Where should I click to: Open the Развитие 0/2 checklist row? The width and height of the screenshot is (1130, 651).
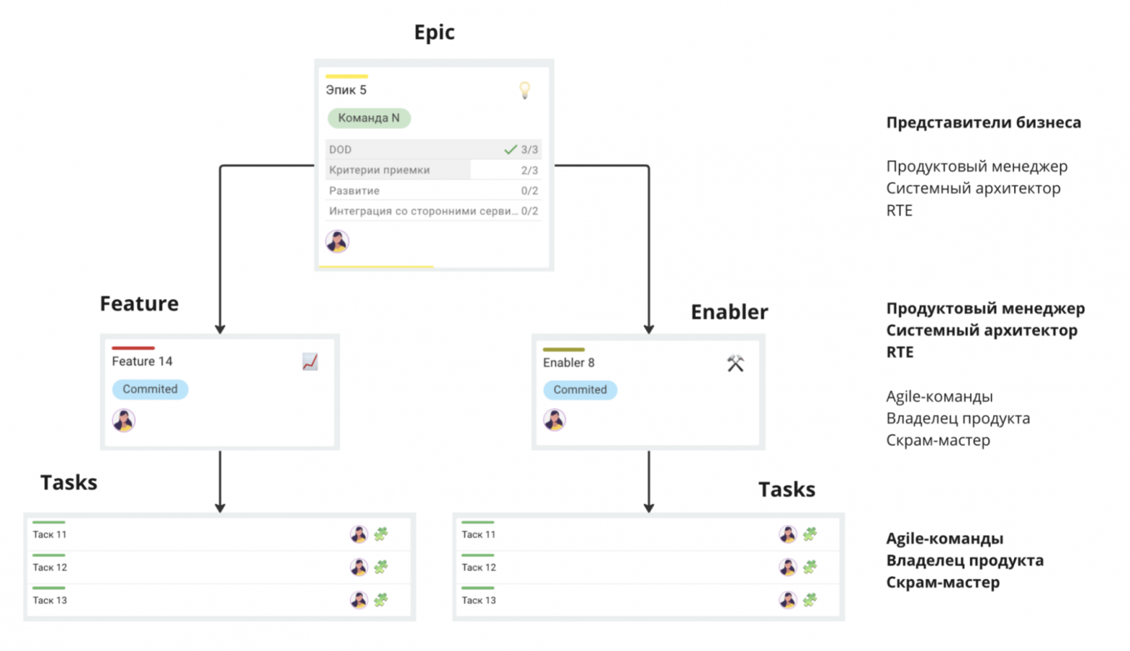pos(433,190)
